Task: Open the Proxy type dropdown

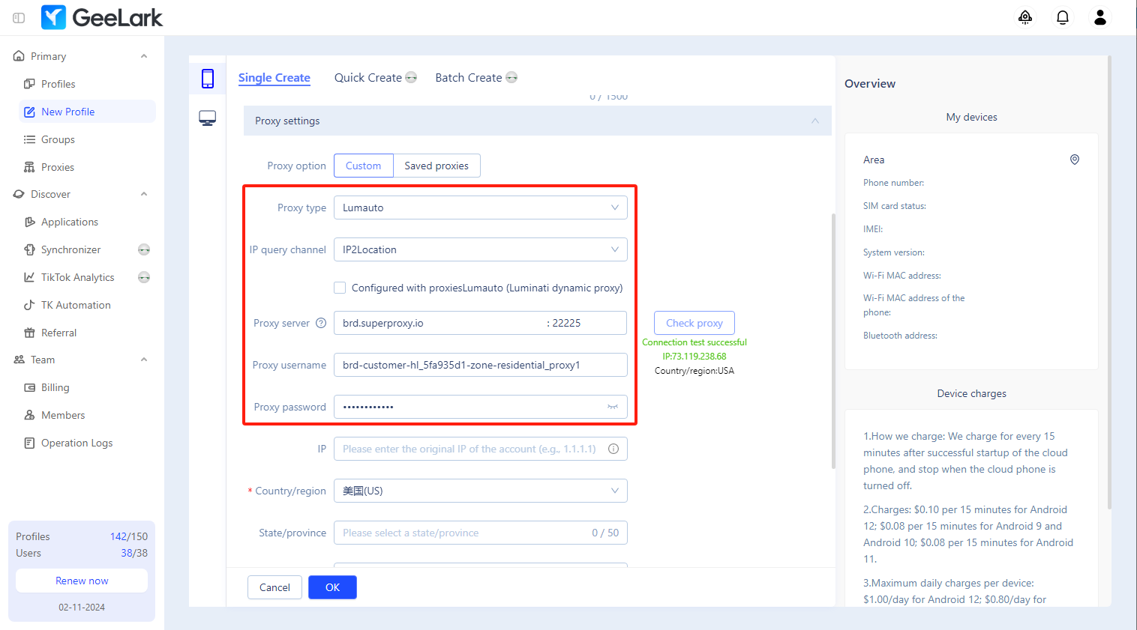Action: [x=480, y=208]
